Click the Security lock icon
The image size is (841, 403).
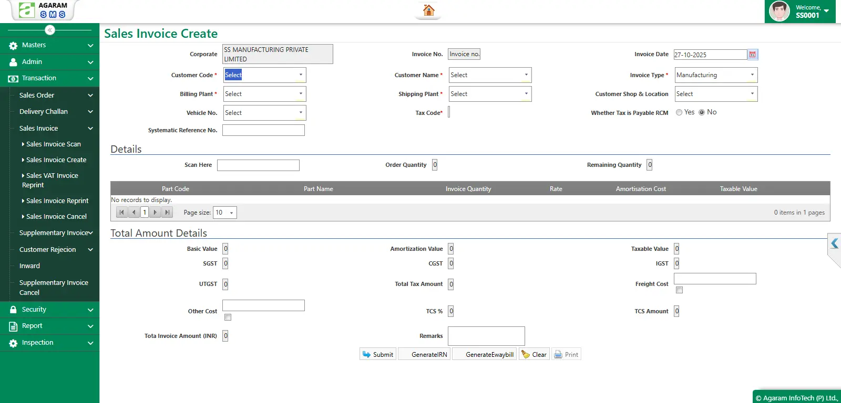click(x=13, y=310)
